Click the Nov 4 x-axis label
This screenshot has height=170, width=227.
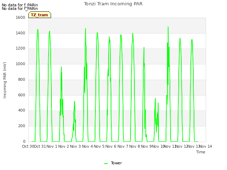(x=87, y=146)
